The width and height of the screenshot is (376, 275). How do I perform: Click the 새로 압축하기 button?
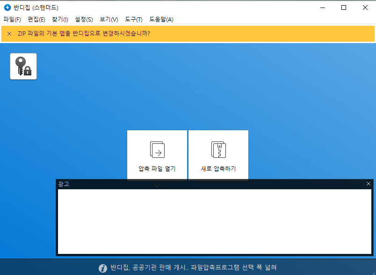pyautogui.click(x=218, y=155)
